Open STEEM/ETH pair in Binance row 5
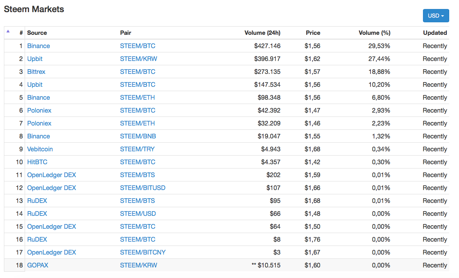This screenshot has height=278, width=459. 137,97
